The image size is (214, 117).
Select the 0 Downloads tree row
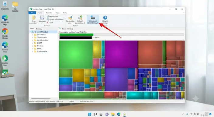[43, 37]
